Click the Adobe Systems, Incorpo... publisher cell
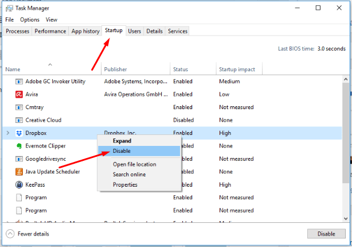 tap(136, 82)
